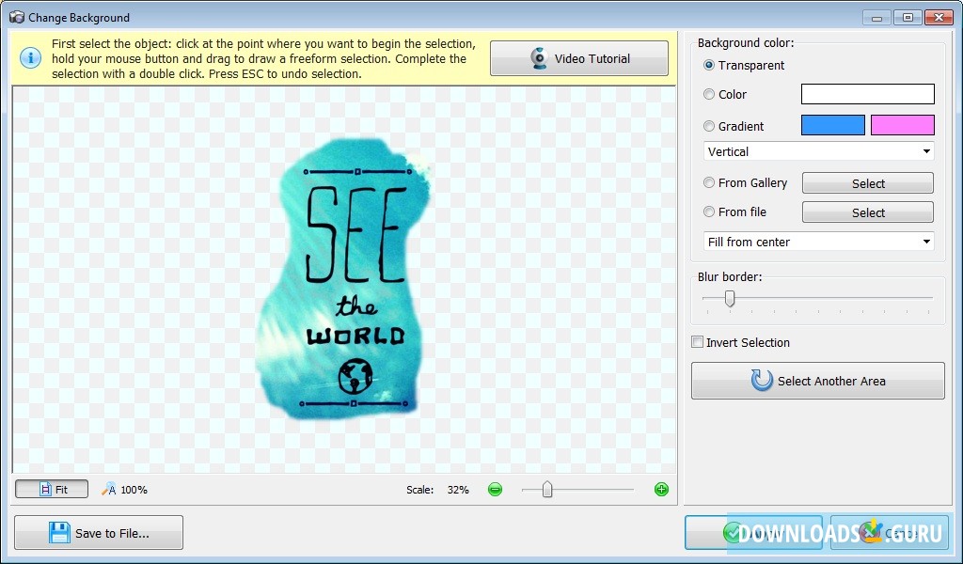This screenshot has height=564, width=963.
Task: Click the green zoom in plus icon
Action: pos(661,489)
